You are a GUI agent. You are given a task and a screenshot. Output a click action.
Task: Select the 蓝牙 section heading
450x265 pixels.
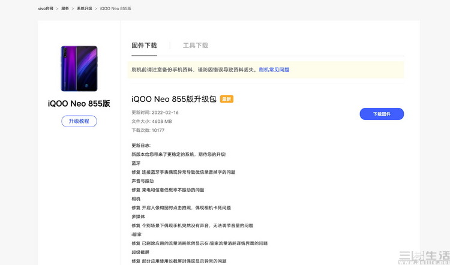pyautogui.click(x=136, y=163)
